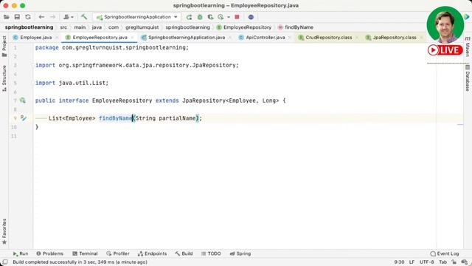Click main in navigation breadcrumb
This screenshot has width=472, height=266.
pyautogui.click(x=80, y=27)
